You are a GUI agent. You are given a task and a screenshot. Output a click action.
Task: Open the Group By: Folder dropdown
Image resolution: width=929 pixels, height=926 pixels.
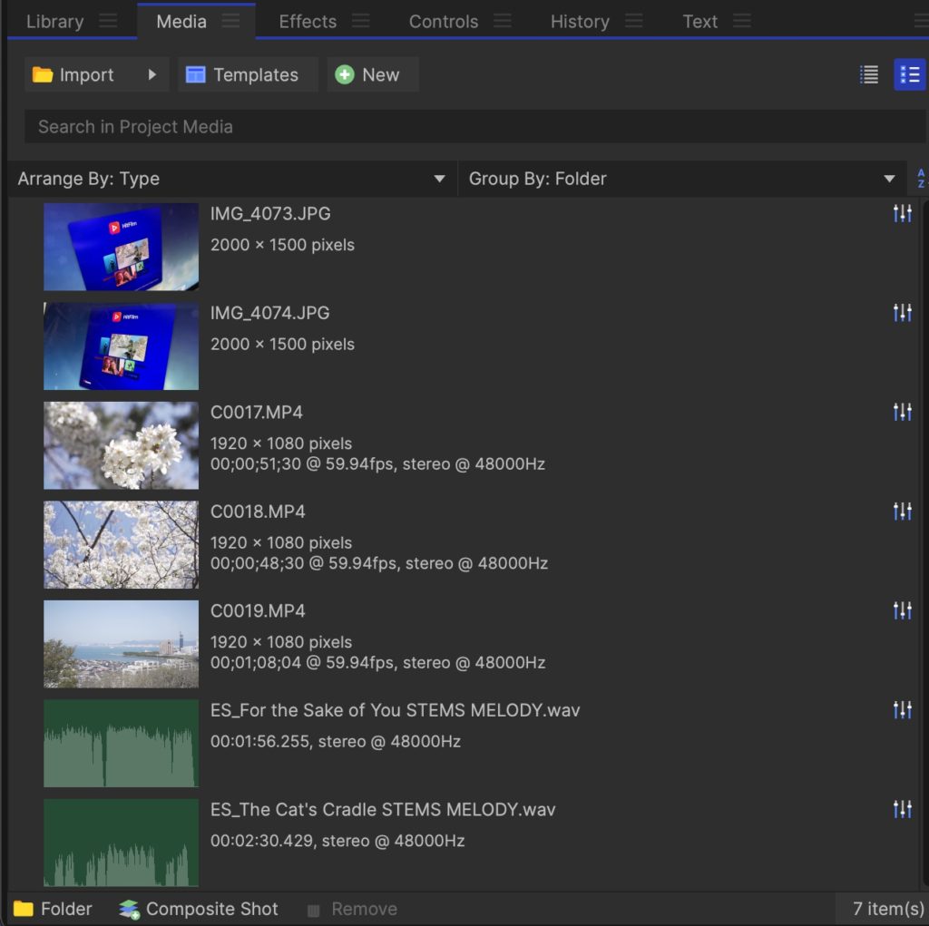pyautogui.click(x=681, y=179)
